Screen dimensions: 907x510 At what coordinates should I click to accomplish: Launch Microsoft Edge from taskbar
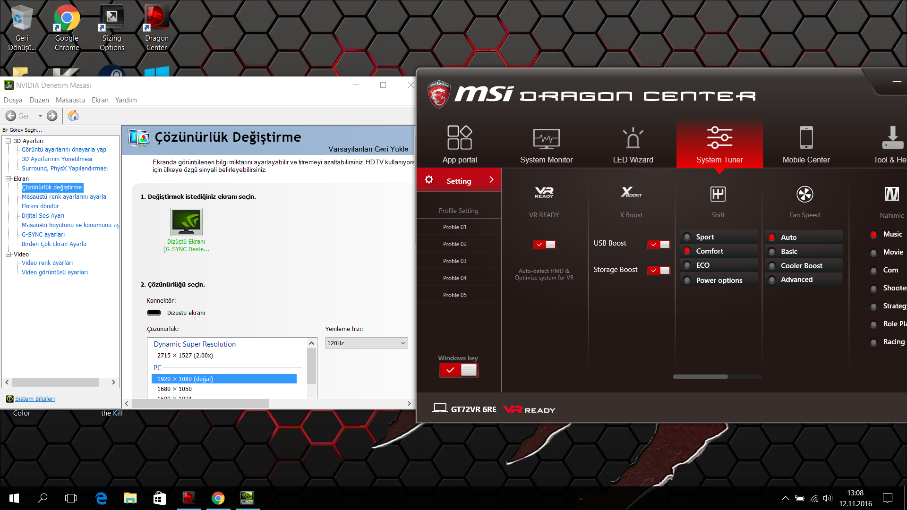click(x=101, y=498)
